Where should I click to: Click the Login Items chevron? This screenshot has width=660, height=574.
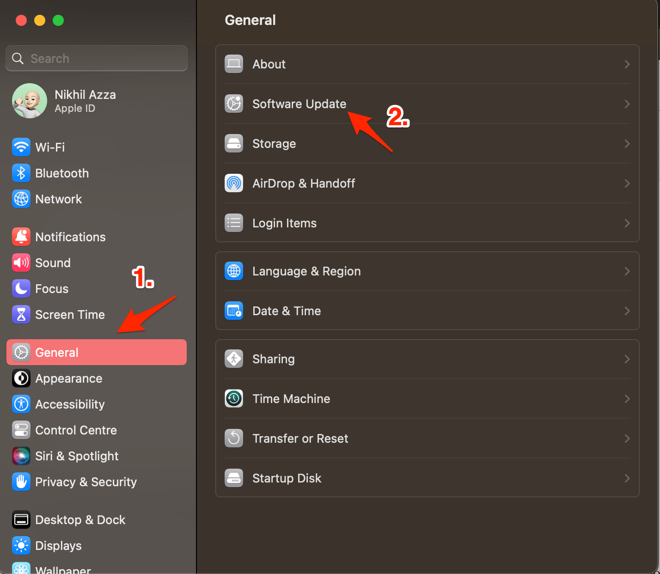point(627,223)
